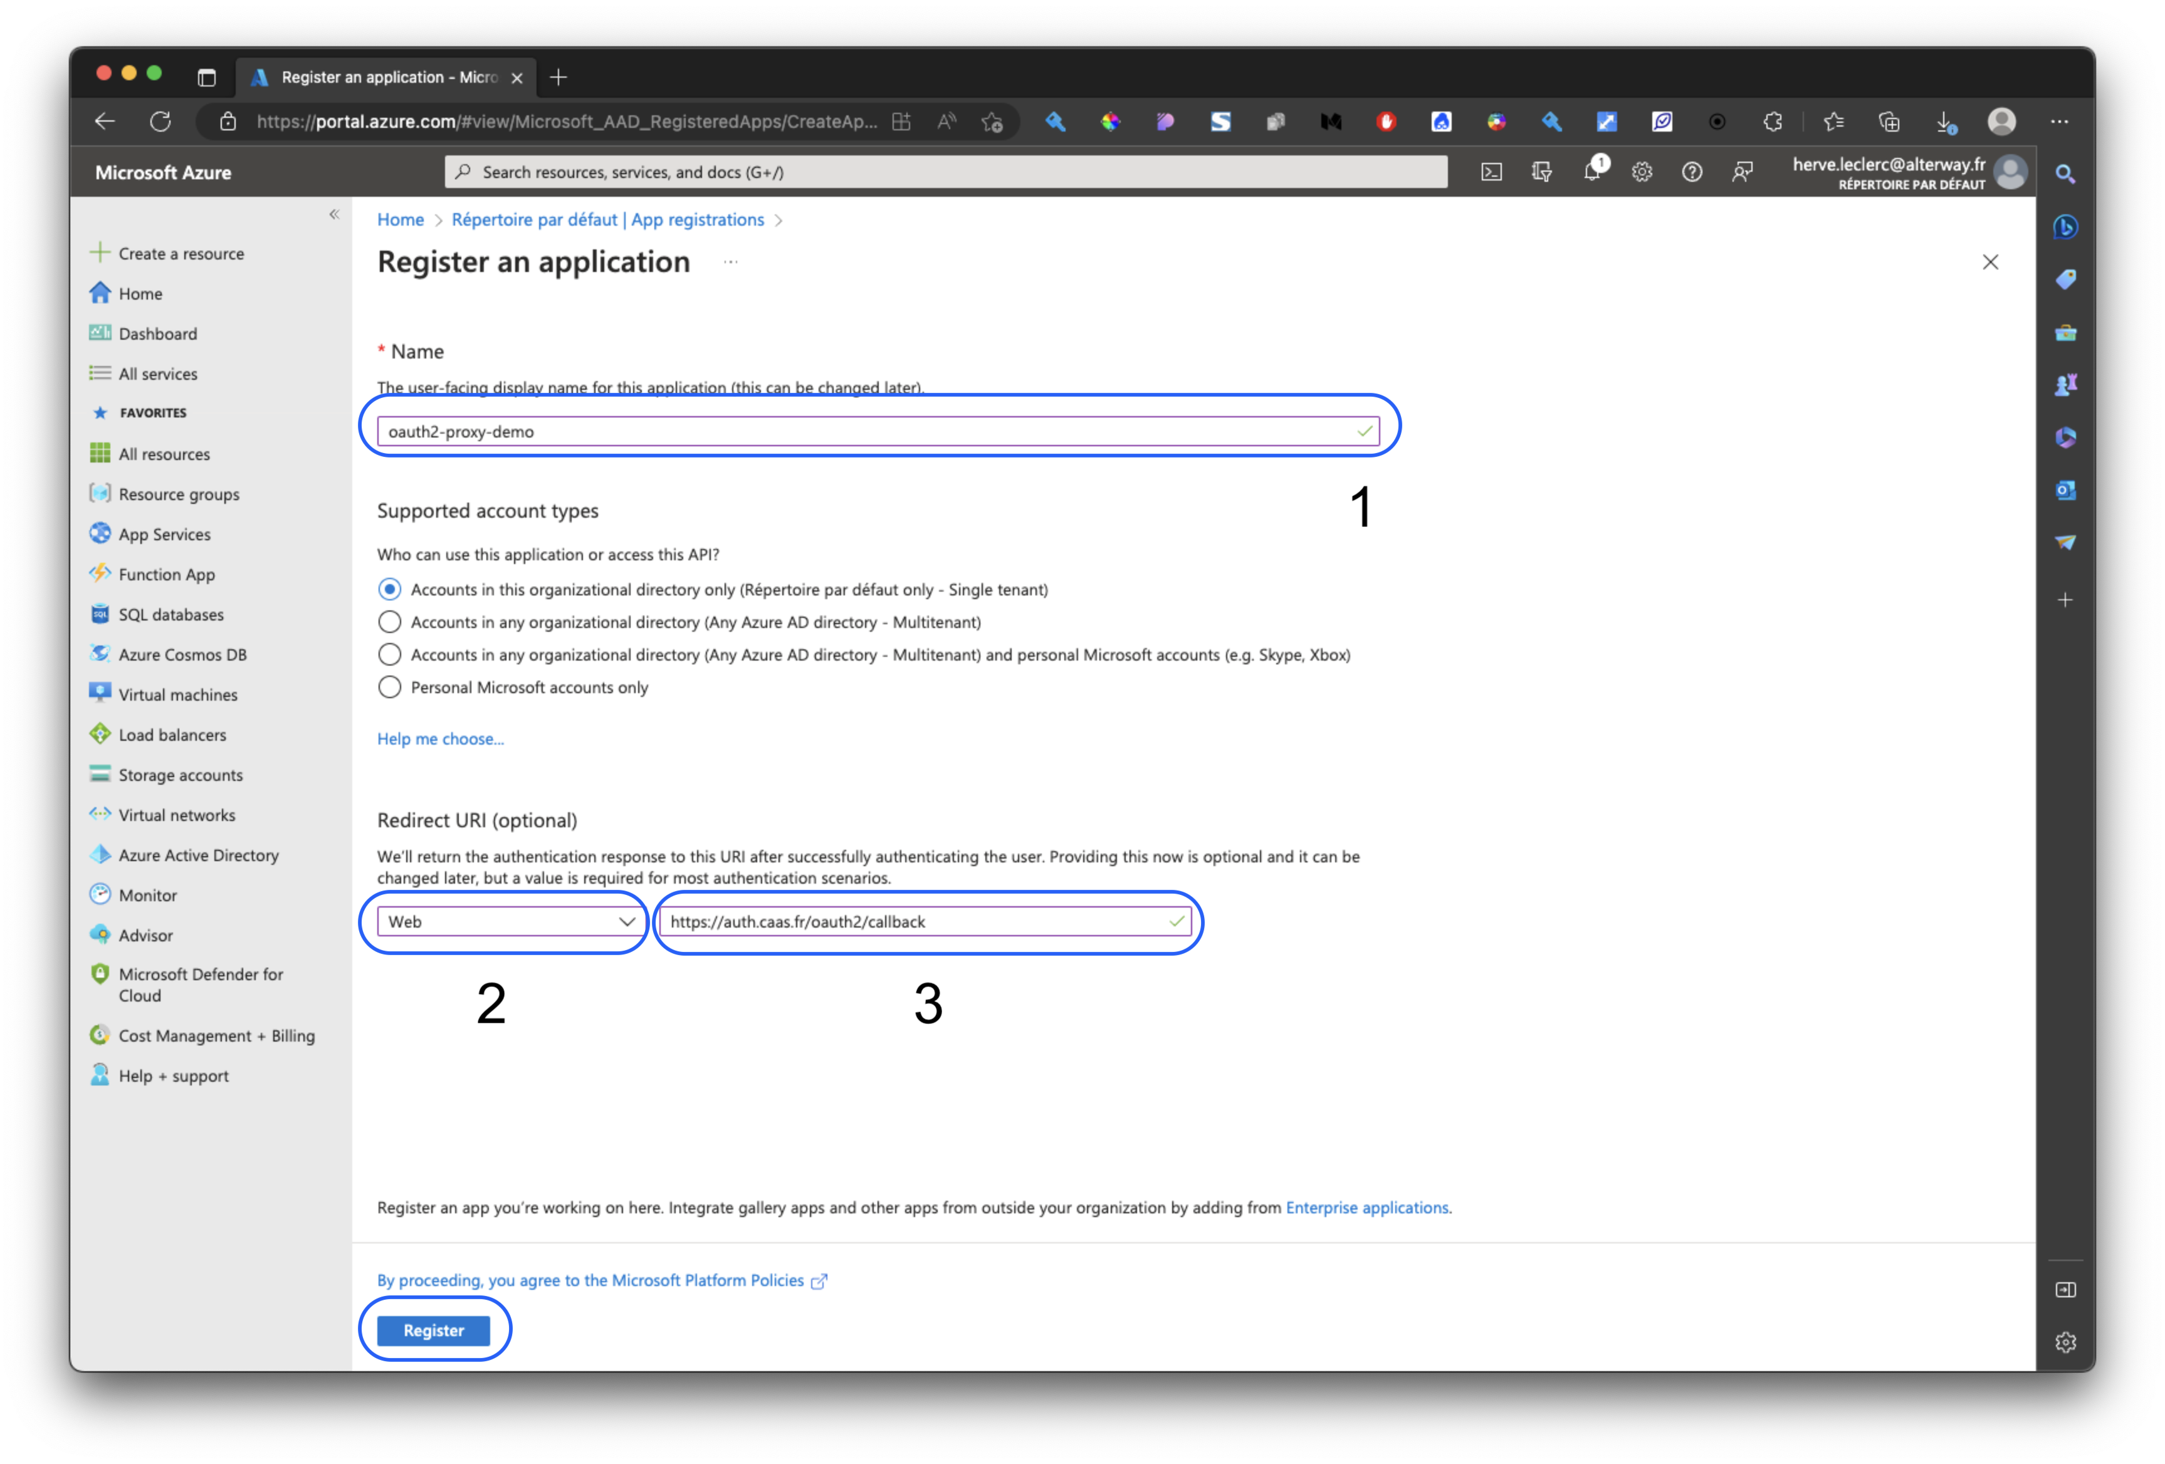The height and width of the screenshot is (1464, 2165).
Task: Click the browser refresh icon
Action: pyautogui.click(x=160, y=122)
